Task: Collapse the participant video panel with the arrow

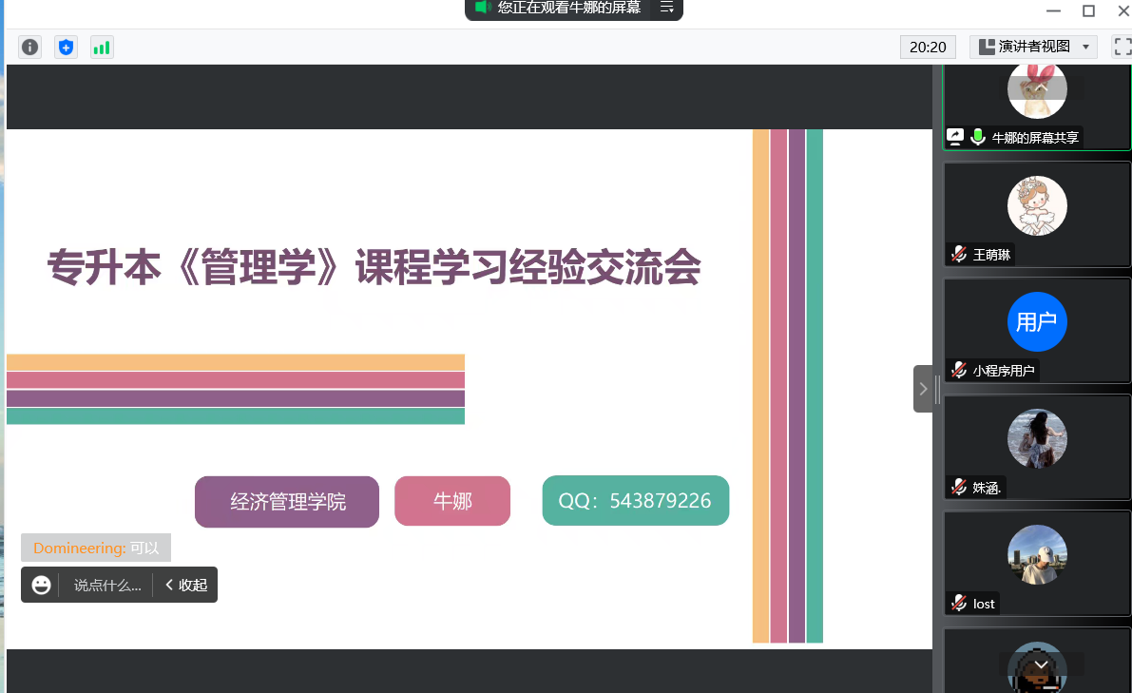Action: [923, 389]
